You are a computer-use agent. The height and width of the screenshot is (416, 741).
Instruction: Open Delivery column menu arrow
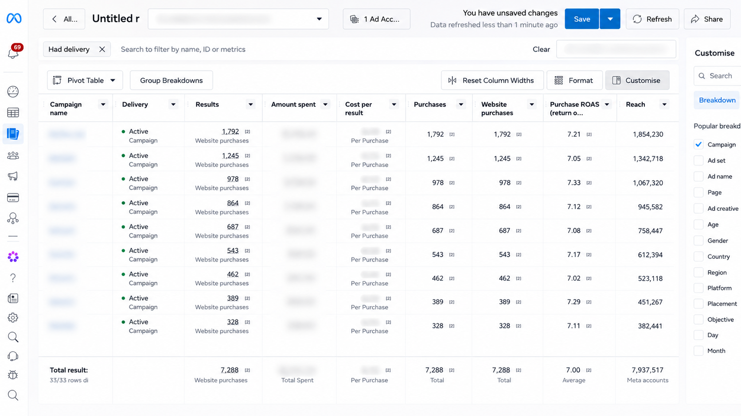pyautogui.click(x=173, y=104)
